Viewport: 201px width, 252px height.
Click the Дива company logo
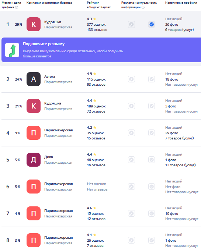pos(34,160)
